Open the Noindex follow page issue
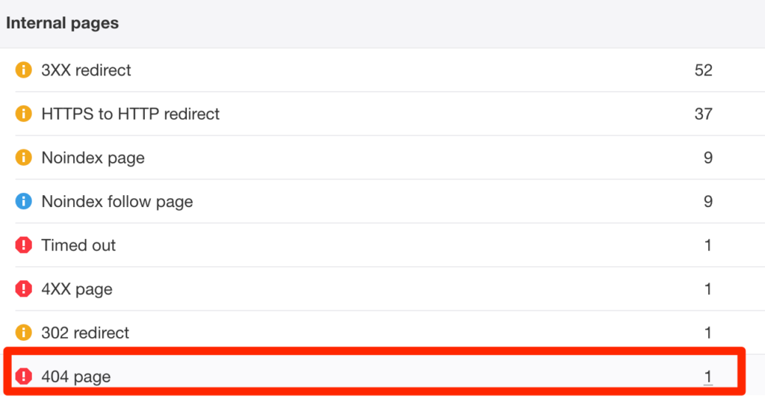765x420 pixels. point(117,202)
